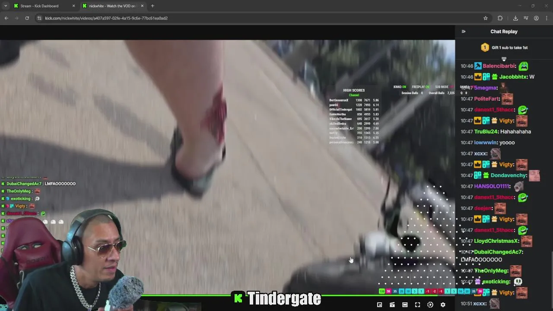Screen dimensions: 553x311
Task: Open Smegma's chat profile
Action: (x=486, y=88)
